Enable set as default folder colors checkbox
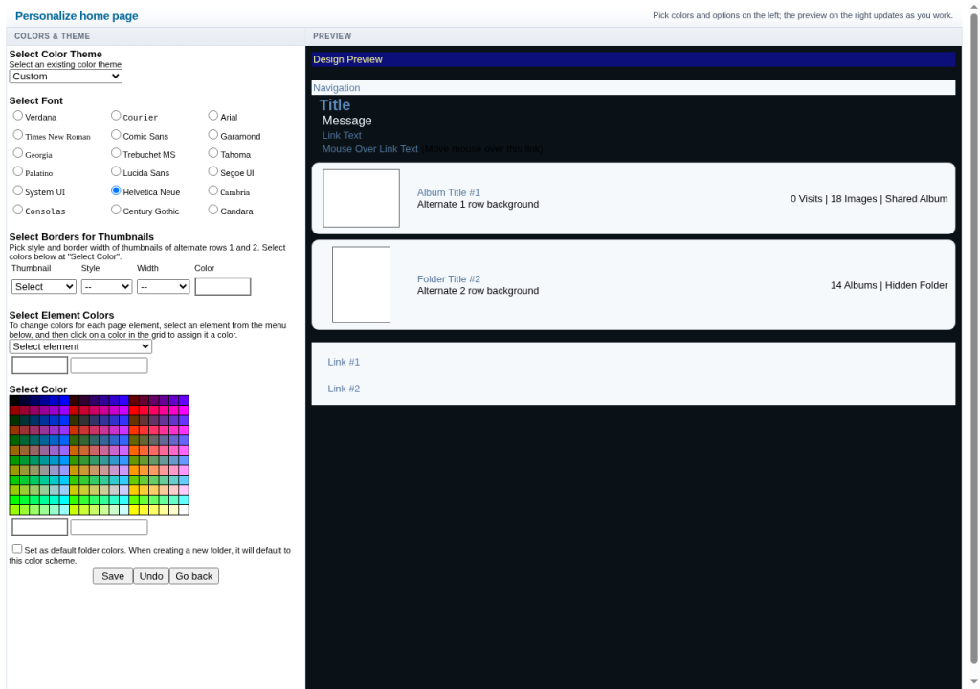Image resolution: width=980 pixels, height=689 pixels. click(17, 549)
